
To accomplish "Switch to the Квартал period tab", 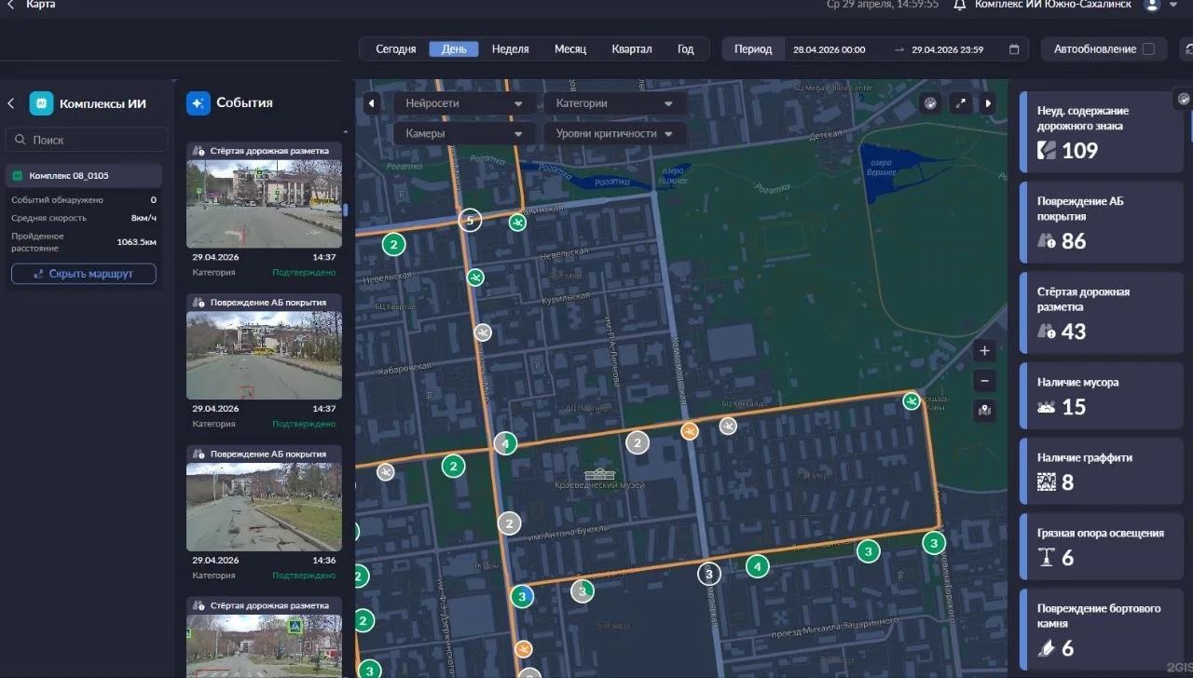I will pyautogui.click(x=632, y=49).
